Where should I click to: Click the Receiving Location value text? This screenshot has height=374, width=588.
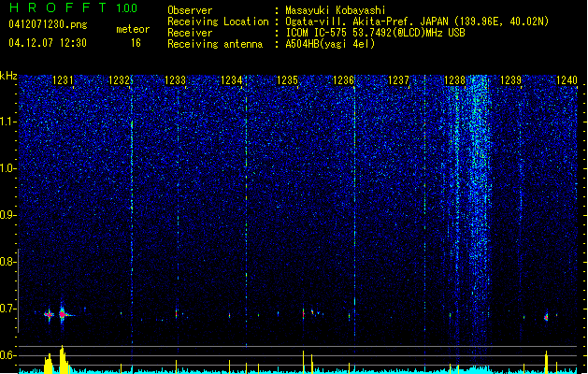click(x=417, y=22)
